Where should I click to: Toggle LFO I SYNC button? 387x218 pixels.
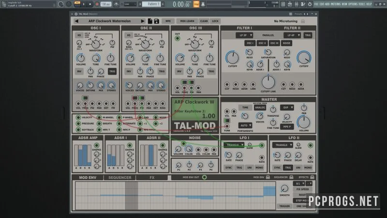coord(228,168)
